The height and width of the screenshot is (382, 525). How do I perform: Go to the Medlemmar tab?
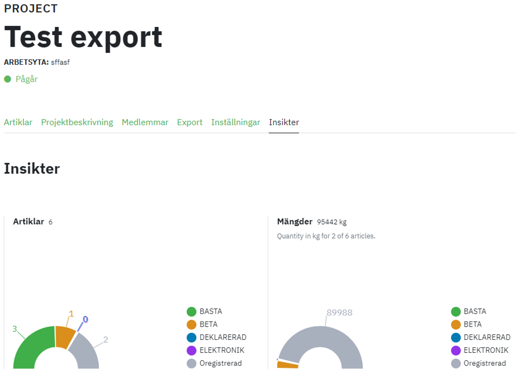[x=145, y=122]
